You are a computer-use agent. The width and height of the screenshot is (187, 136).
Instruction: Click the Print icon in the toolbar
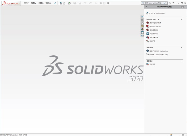tap(80, 3)
